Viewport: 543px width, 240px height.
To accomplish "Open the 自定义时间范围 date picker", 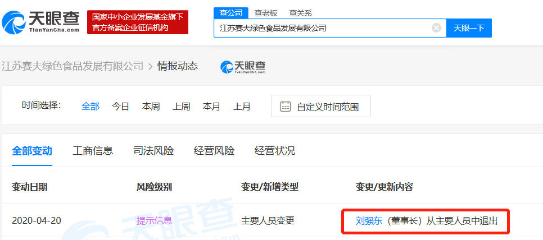I will click(x=327, y=107).
